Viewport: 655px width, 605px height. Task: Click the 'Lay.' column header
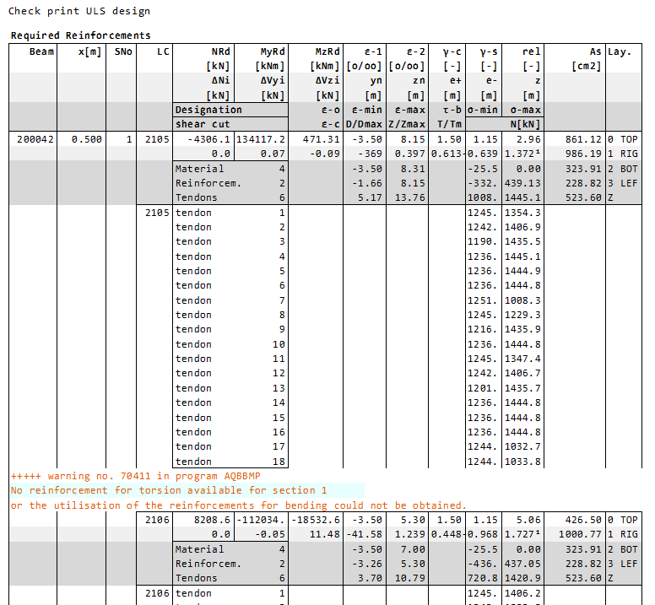coord(620,51)
